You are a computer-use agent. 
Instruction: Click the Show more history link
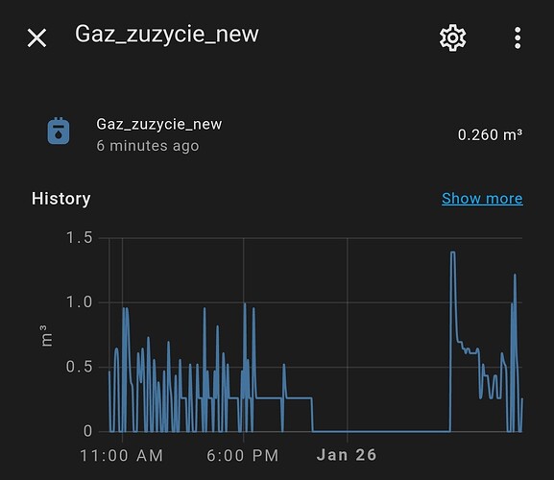point(482,199)
